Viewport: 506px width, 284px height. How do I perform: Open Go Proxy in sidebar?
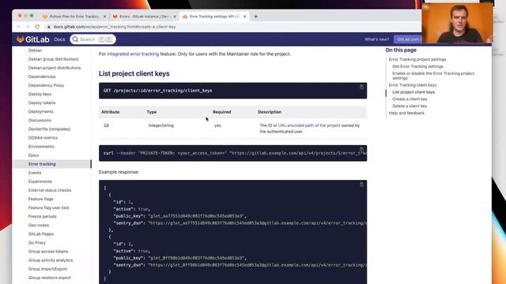pyautogui.click(x=37, y=243)
